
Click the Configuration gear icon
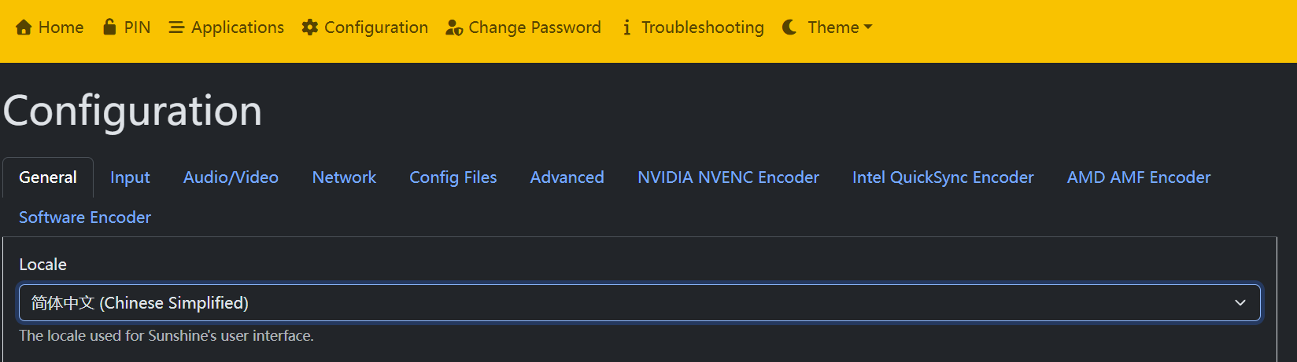(x=310, y=27)
